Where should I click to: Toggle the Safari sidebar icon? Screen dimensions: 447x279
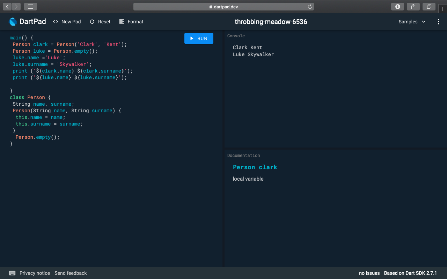coord(30,7)
